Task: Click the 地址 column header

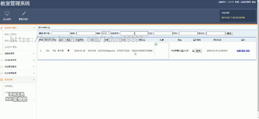Action: click(x=180, y=40)
